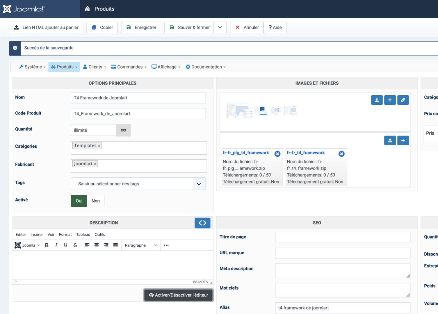Open the Paragraphe format dropdown
The width and height of the screenshot is (438, 314).
pos(141,245)
